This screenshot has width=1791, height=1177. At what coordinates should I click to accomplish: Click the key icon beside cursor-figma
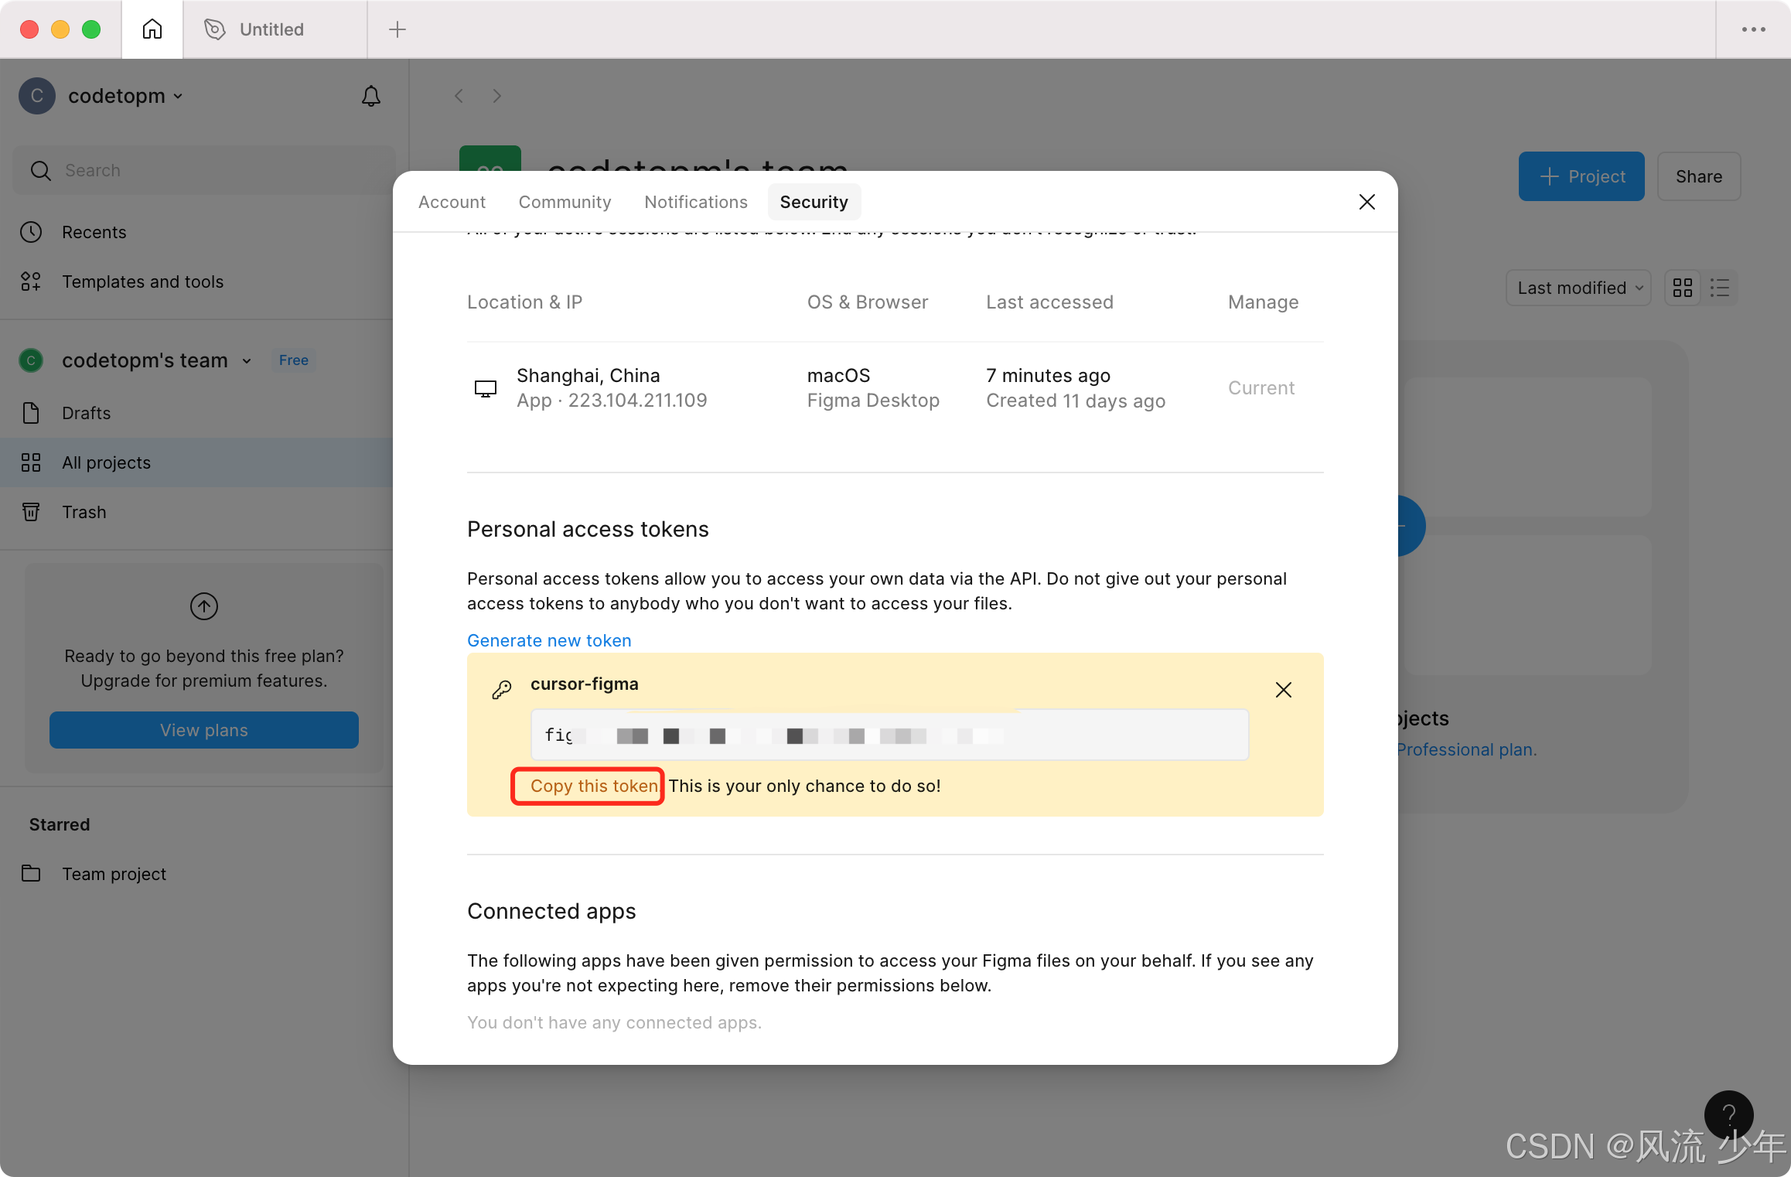pyautogui.click(x=502, y=689)
